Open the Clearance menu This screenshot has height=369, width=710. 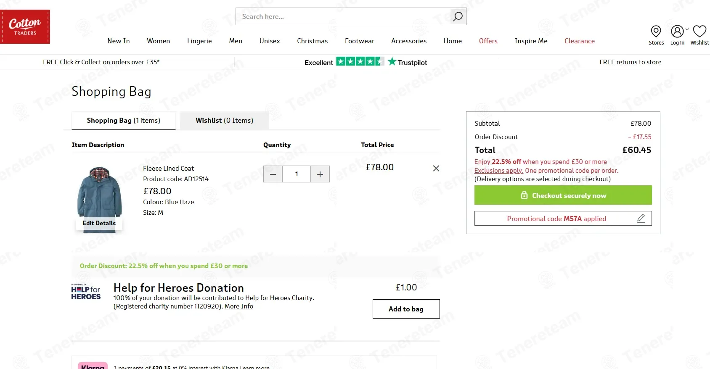coord(579,41)
